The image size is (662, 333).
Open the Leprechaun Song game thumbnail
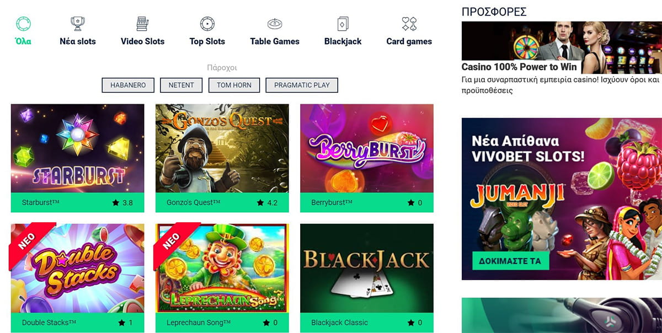(x=222, y=268)
